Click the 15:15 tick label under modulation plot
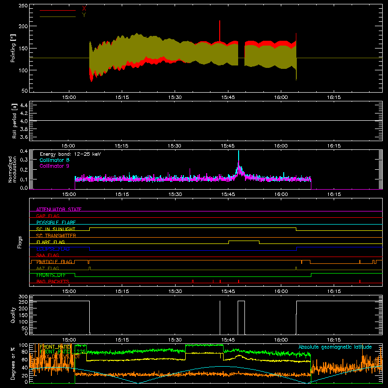 point(122,194)
